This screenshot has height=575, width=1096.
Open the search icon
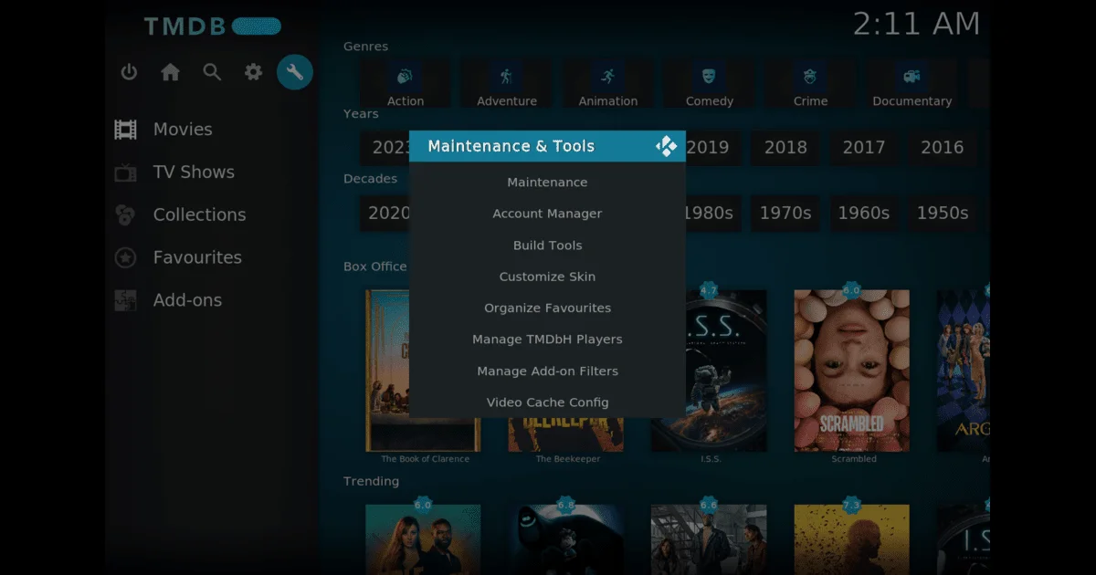point(212,72)
